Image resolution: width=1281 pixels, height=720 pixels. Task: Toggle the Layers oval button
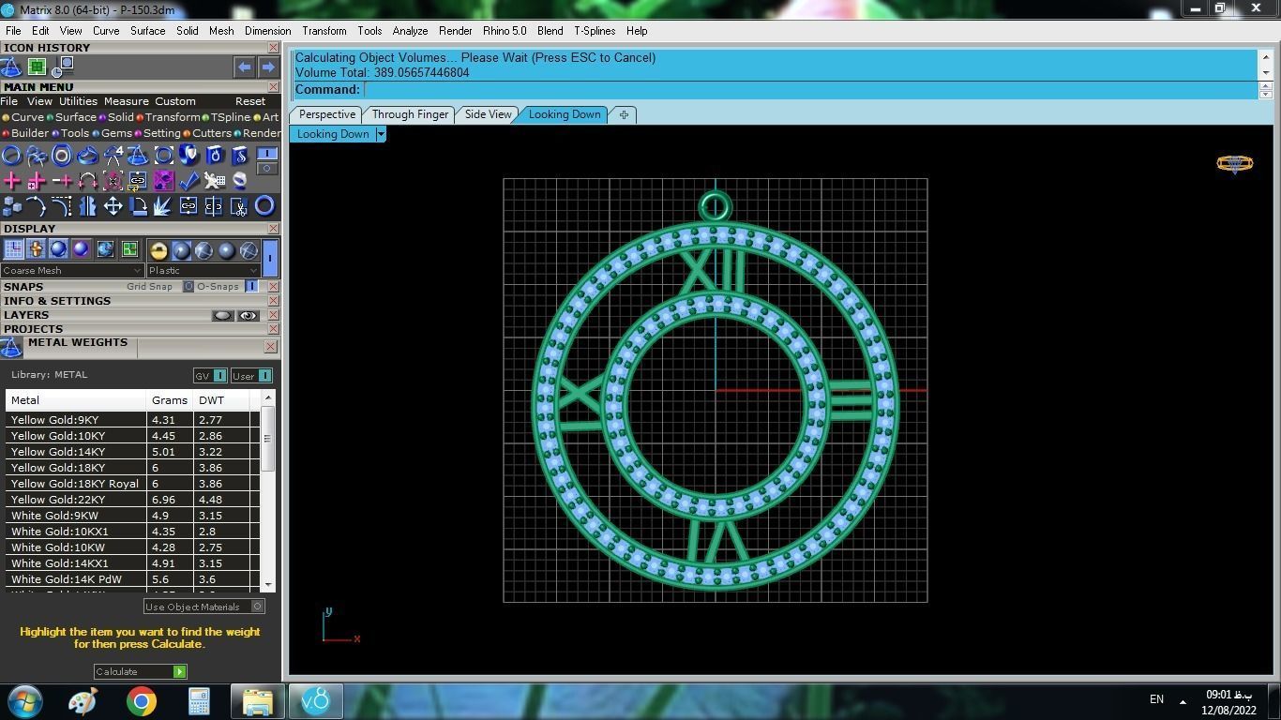pos(222,315)
